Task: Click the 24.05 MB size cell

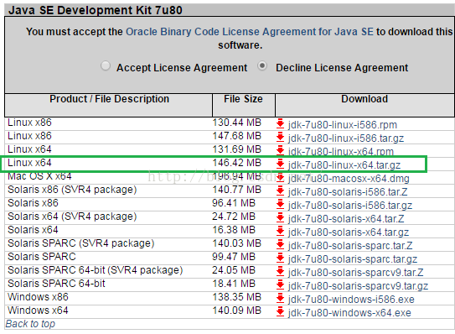Action: click(x=234, y=270)
